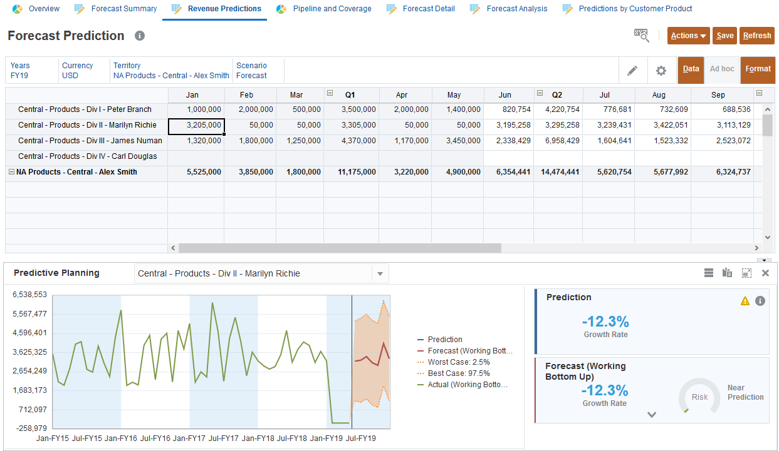The image size is (779, 451).
Task: Click the Refresh button
Action: coord(756,36)
